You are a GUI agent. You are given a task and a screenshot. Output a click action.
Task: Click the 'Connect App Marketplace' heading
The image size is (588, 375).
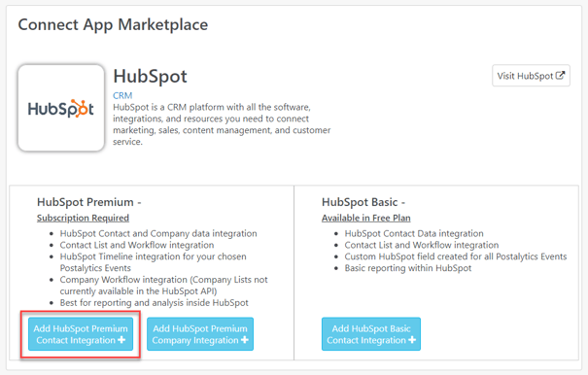113,25
